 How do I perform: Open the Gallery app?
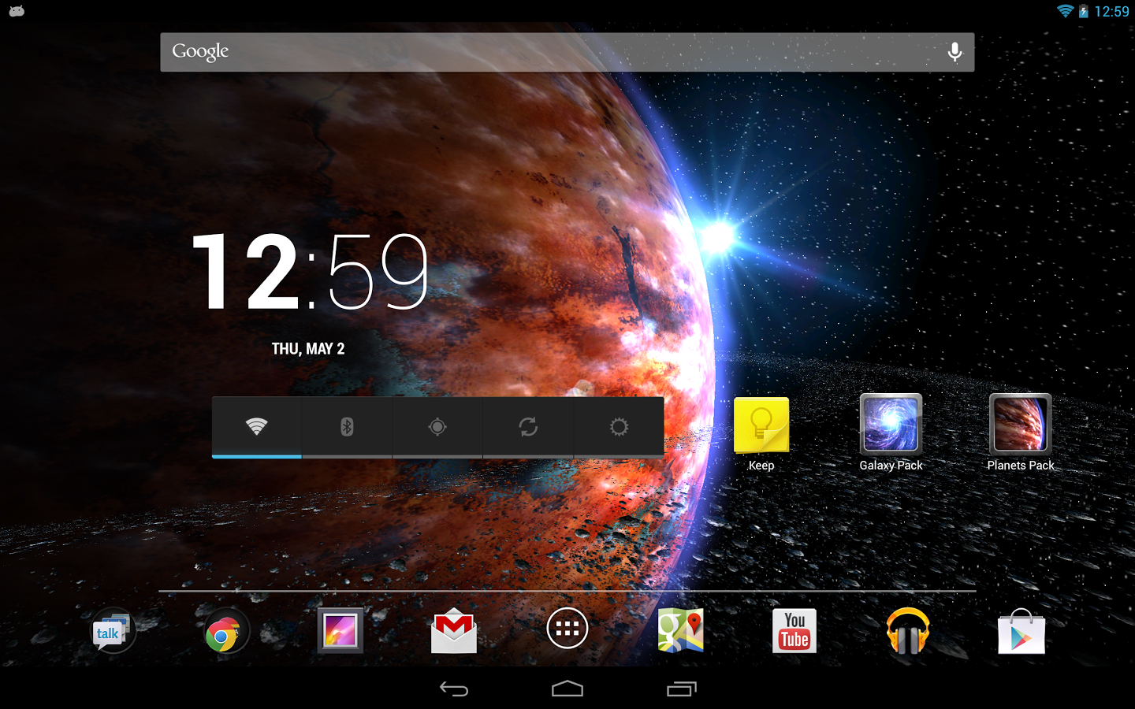(x=340, y=631)
